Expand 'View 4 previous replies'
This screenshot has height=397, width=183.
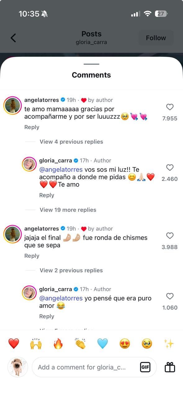click(x=71, y=141)
